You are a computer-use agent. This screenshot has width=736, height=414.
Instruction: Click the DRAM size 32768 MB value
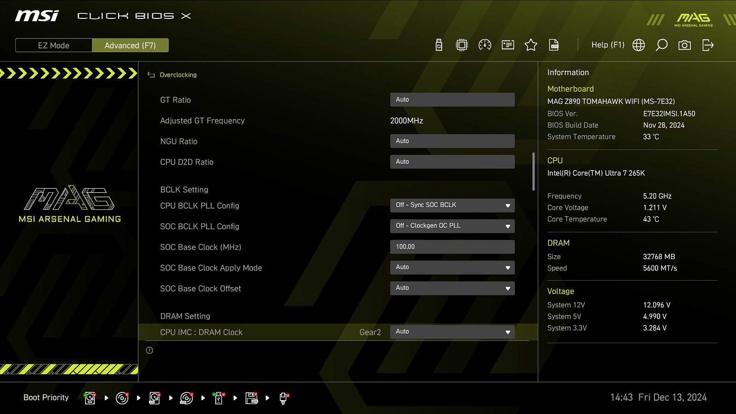click(x=659, y=257)
